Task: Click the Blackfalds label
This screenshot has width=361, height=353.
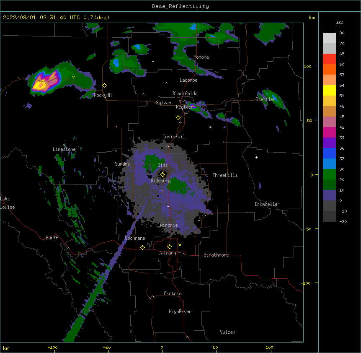Action: (185, 93)
